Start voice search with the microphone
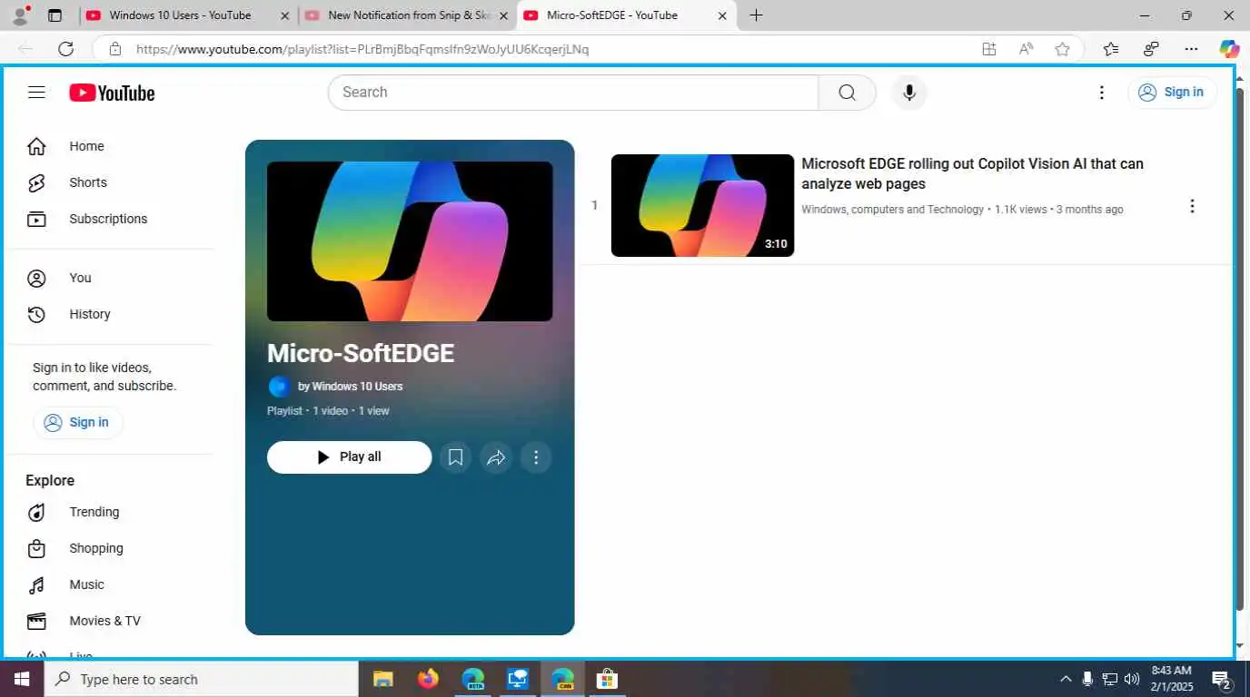The height and width of the screenshot is (697, 1250). click(908, 93)
